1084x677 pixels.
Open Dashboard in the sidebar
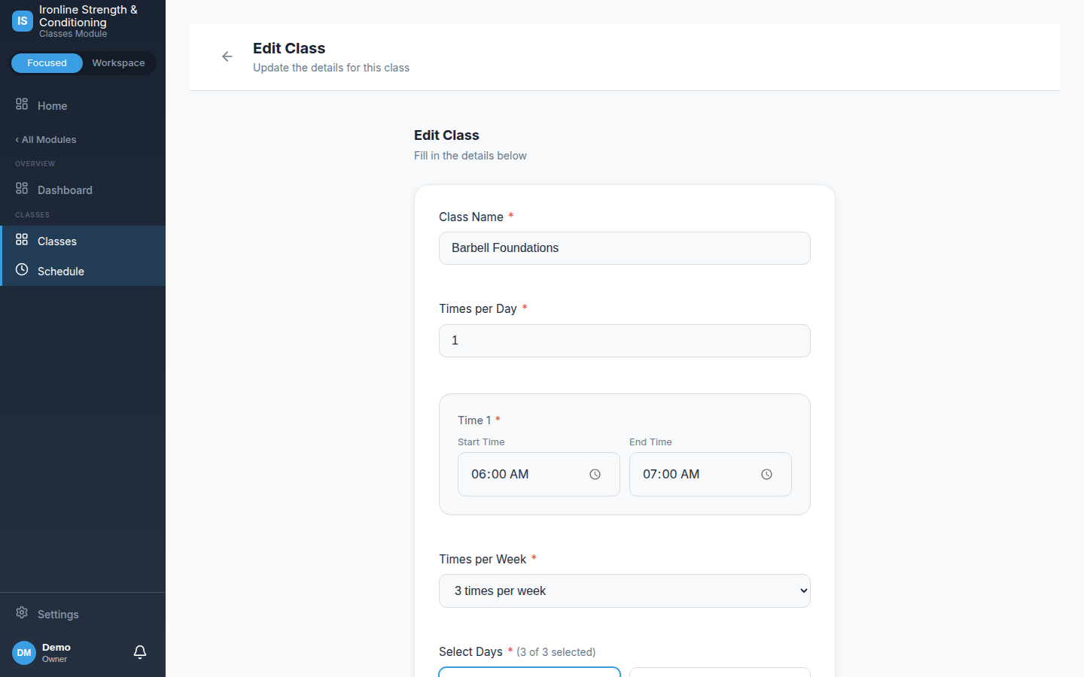click(x=83, y=190)
